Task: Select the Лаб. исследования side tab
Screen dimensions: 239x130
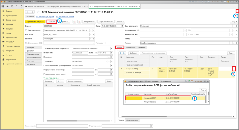Action: tap(34, 58)
